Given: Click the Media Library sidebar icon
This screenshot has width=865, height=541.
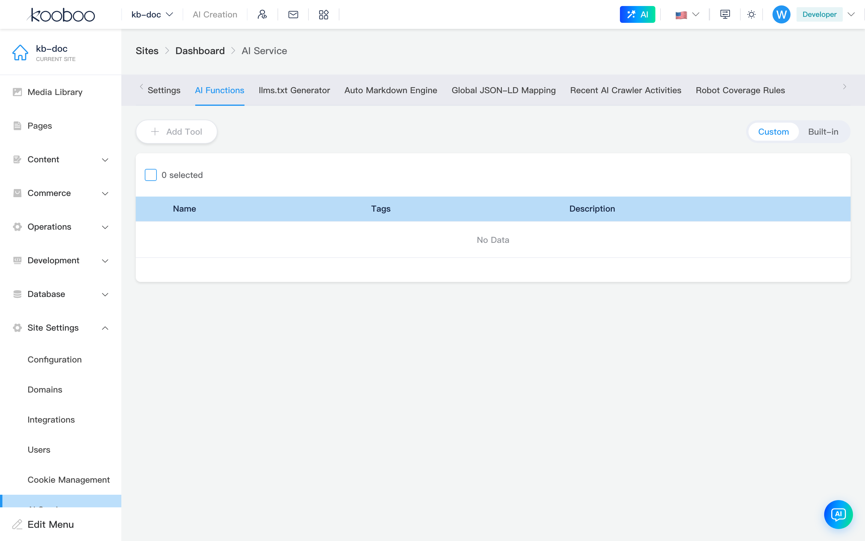Looking at the screenshot, I should [x=17, y=92].
